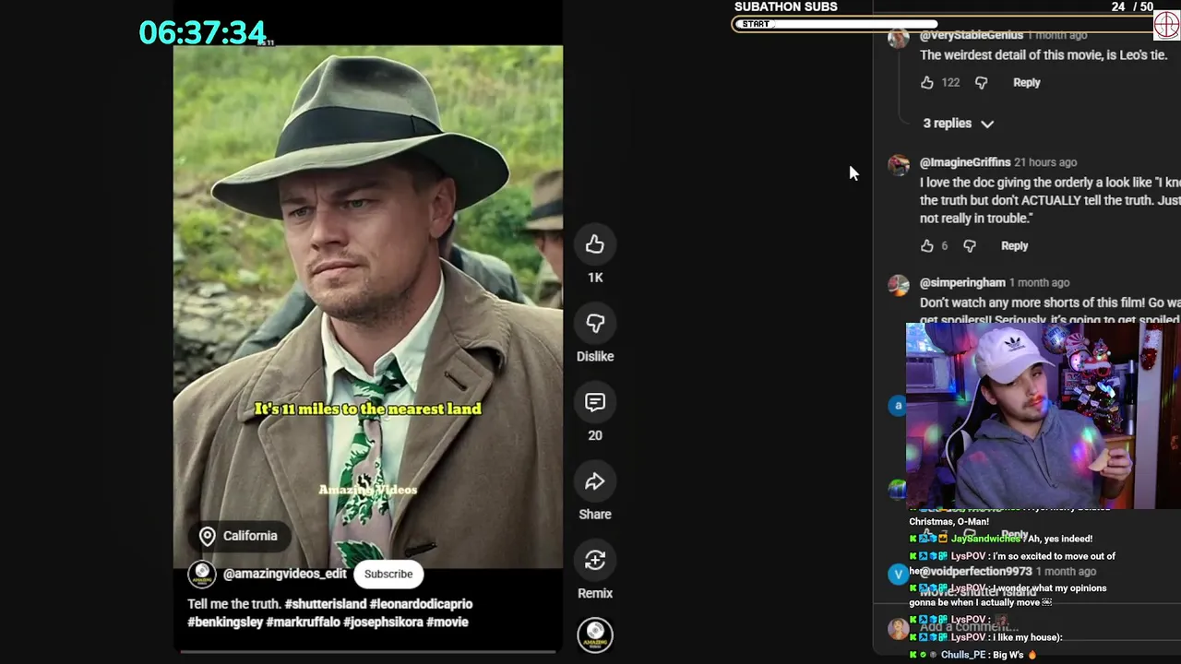Click the simperingham commenter avatar

[x=899, y=285]
